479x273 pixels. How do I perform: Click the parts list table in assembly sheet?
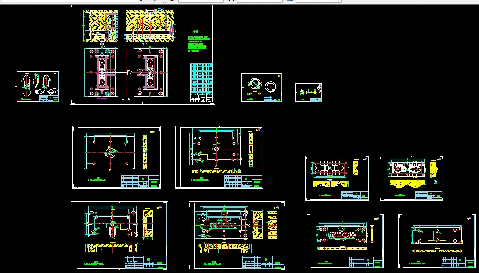tap(201, 83)
